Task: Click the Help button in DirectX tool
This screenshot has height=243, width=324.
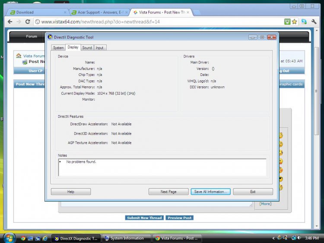Action: pos(71,192)
